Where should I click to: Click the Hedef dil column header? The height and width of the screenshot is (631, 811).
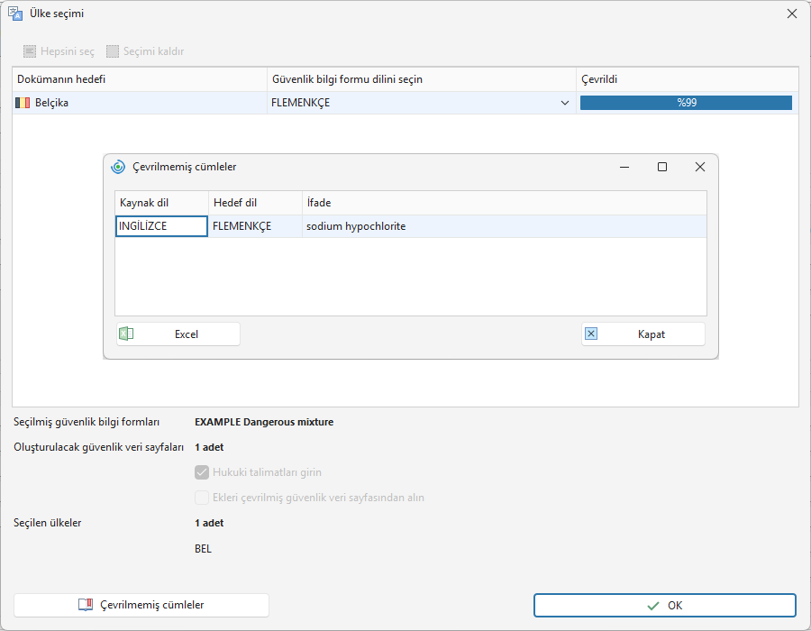(x=256, y=203)
